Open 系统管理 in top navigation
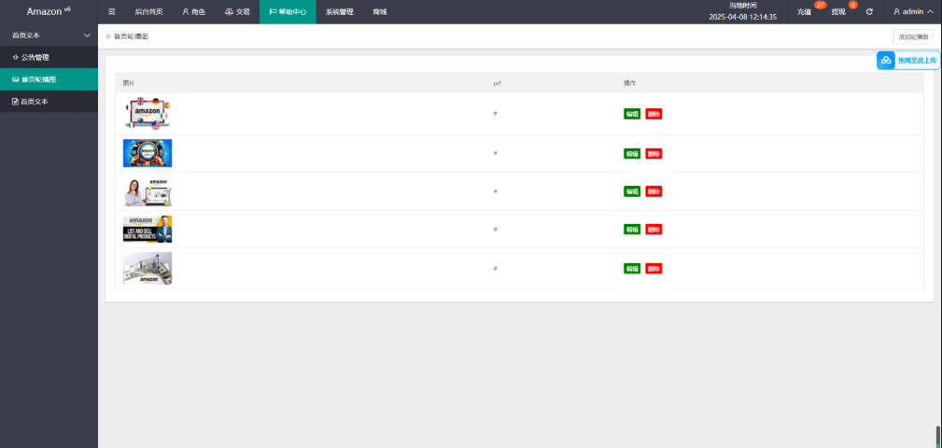Viewport: 942px width, 448px height. pyautogui.click(x=340, y=11)
